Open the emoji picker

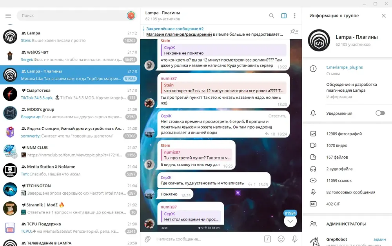point(281,239)
